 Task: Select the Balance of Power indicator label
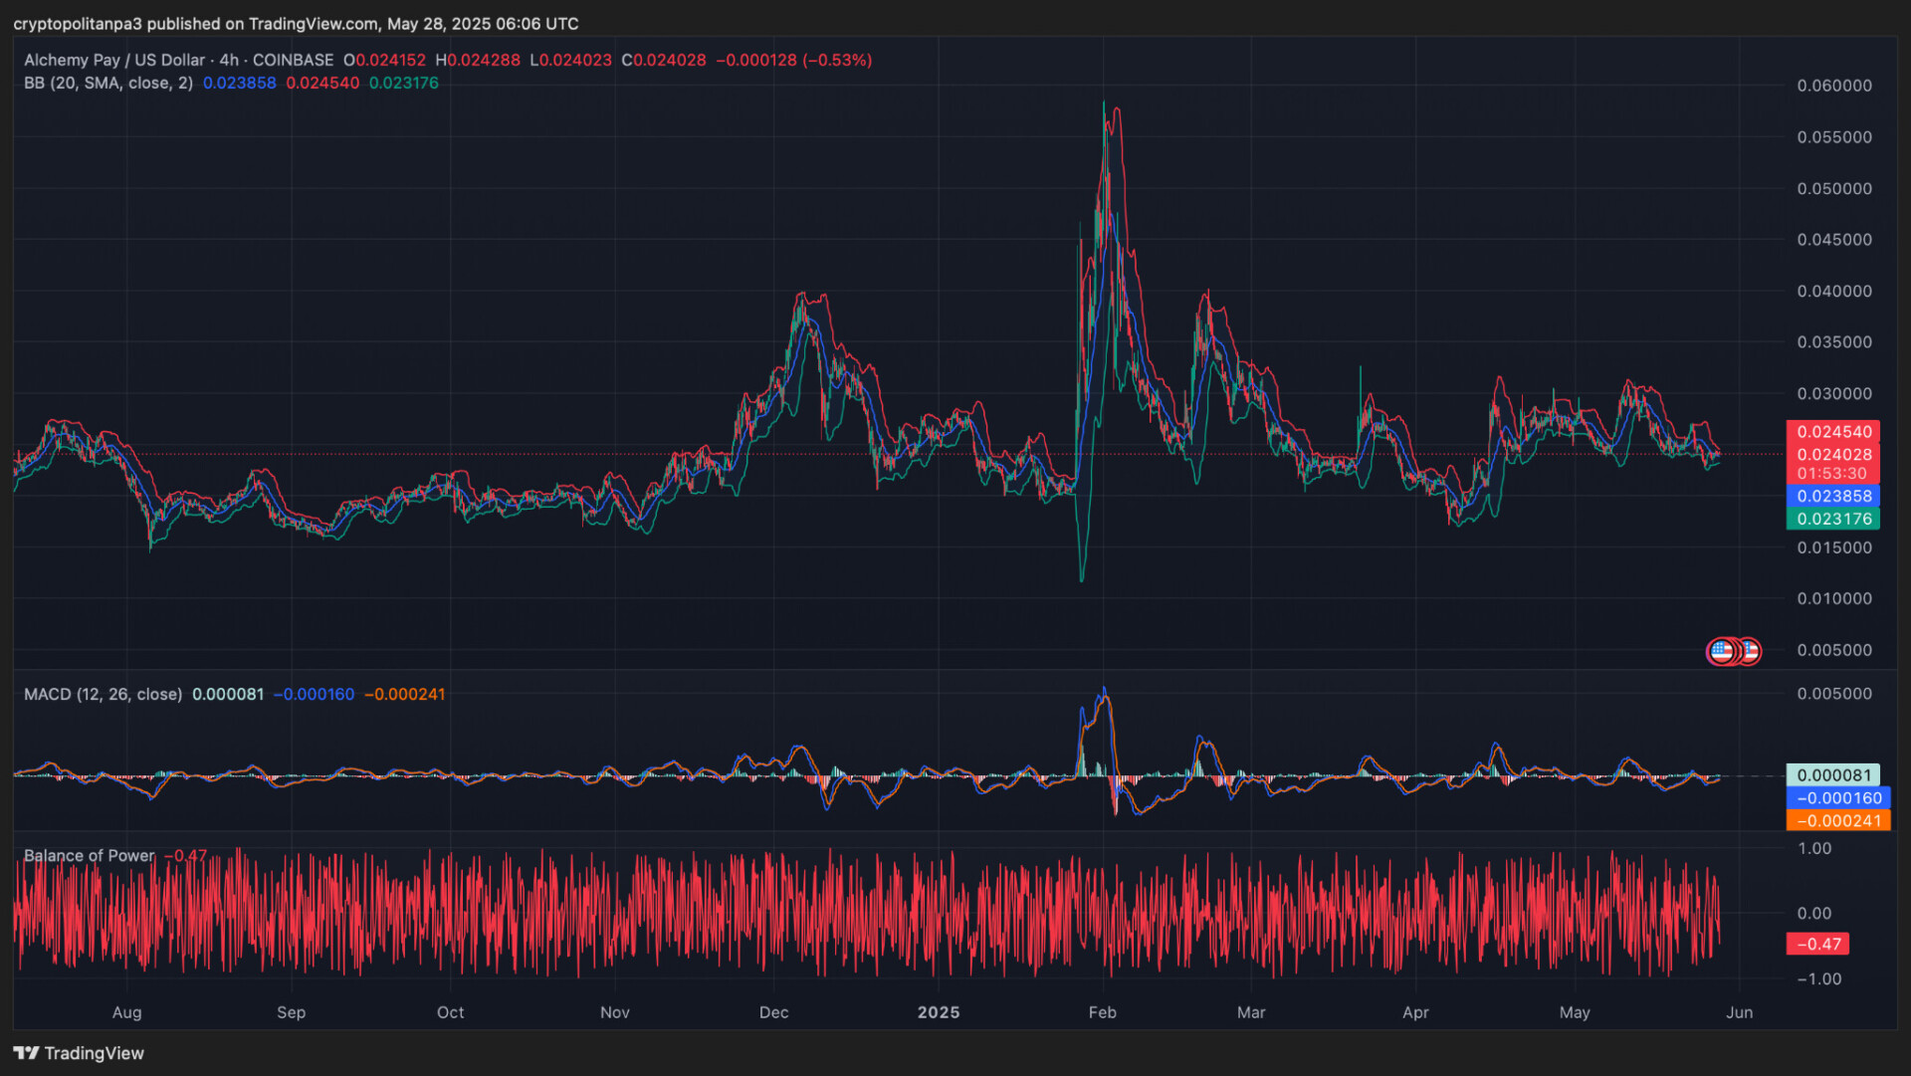(90, 856)
